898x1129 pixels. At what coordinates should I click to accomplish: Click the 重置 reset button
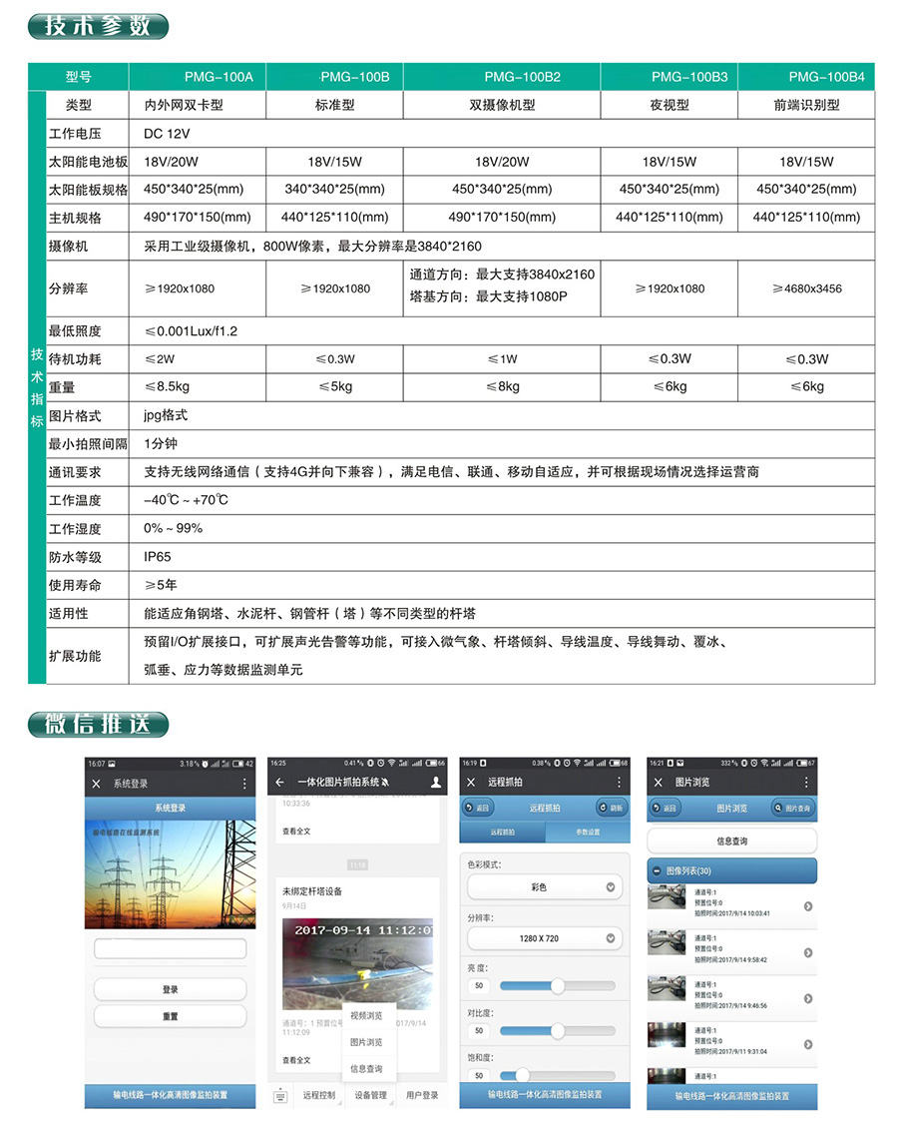(170, 1016)
